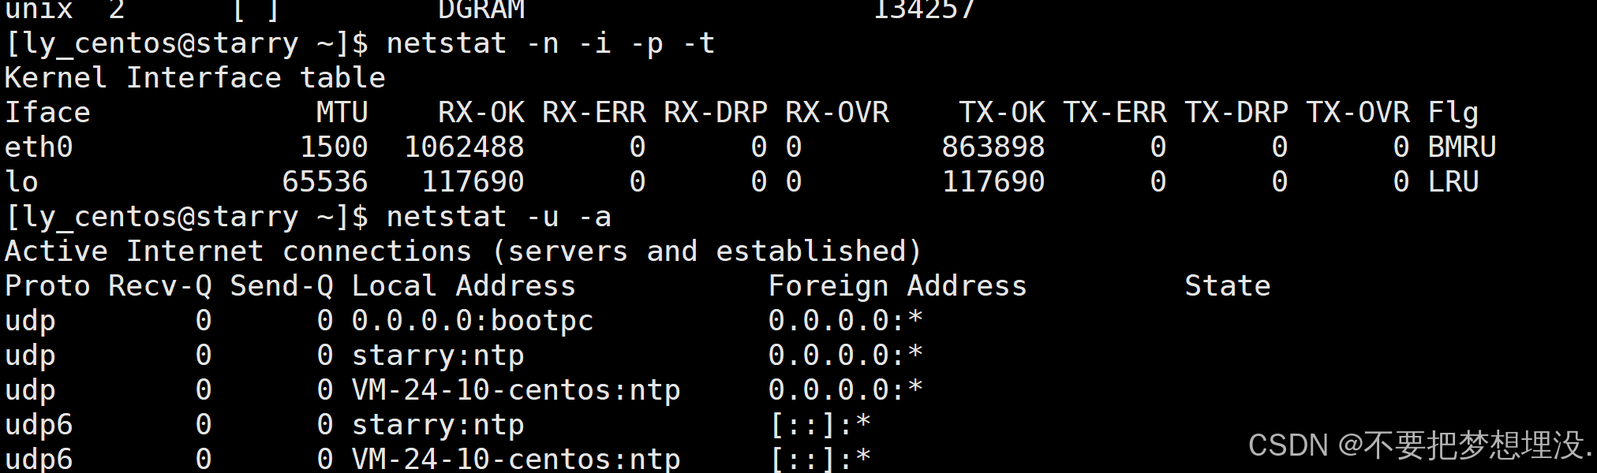Click the 'Local Address' column header
This screenshot has width=1597, height=473.
463,286
